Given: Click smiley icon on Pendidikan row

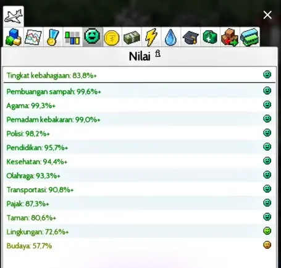Looking at the screenshot, I should (x=267, y=146).
